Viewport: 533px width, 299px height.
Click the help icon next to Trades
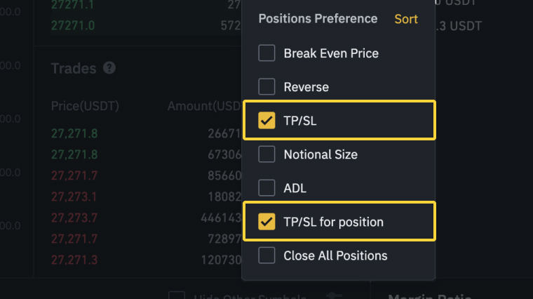coord(109,68)
